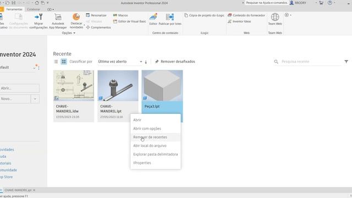The height and width of the screenshot is (198, 352).
Task: Open Inventor Ideas
Action: tap(239, 21)
